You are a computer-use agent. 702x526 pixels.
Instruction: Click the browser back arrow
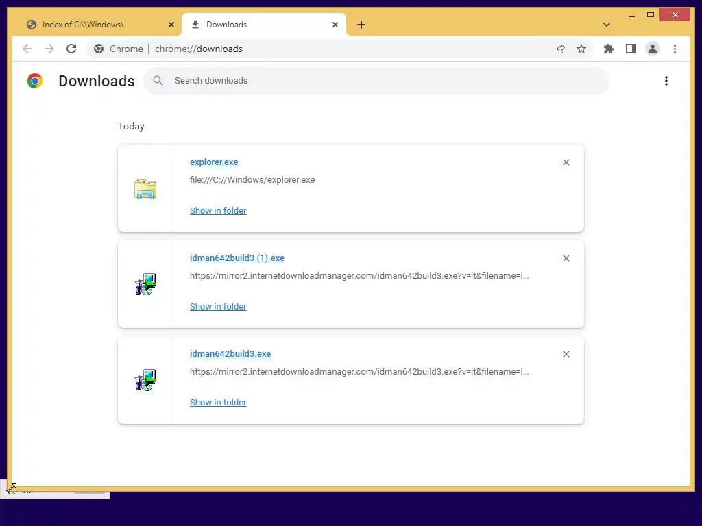pyautogui.click(x=27, y=49)
